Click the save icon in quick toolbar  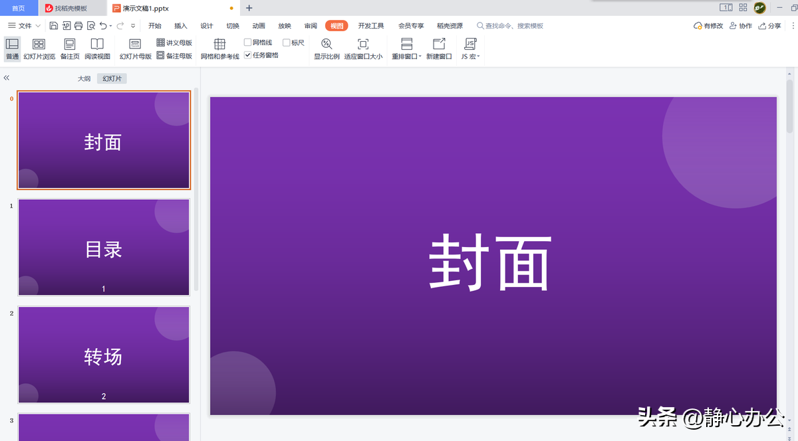(54, 26)
